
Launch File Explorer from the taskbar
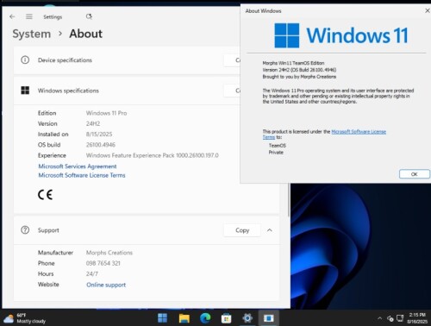[184, 318]
